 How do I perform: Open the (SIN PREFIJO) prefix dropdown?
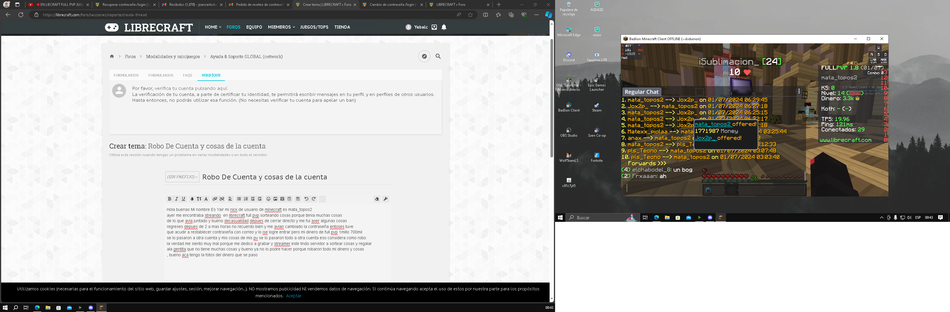point(182,177)
